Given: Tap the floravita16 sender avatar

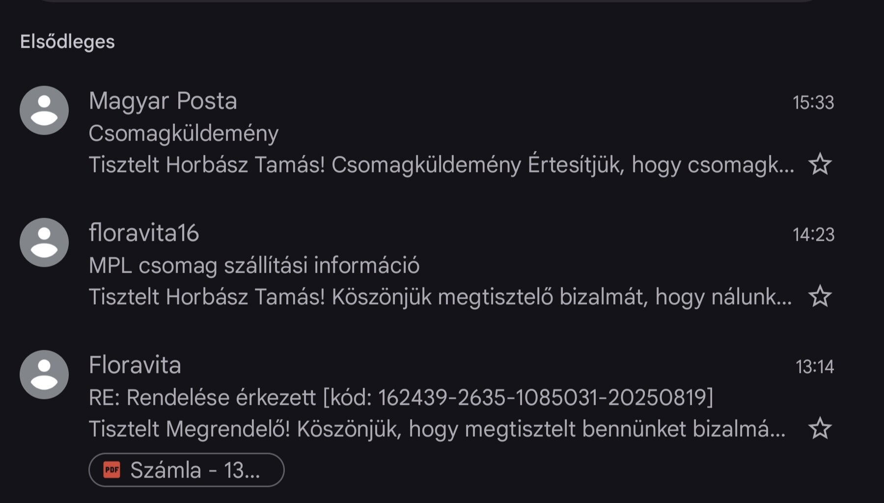Looking at the screenshot, I should [x=44, y=243].
